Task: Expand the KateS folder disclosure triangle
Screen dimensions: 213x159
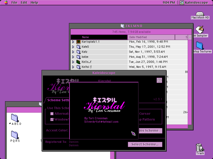Action: coord(73,47)
